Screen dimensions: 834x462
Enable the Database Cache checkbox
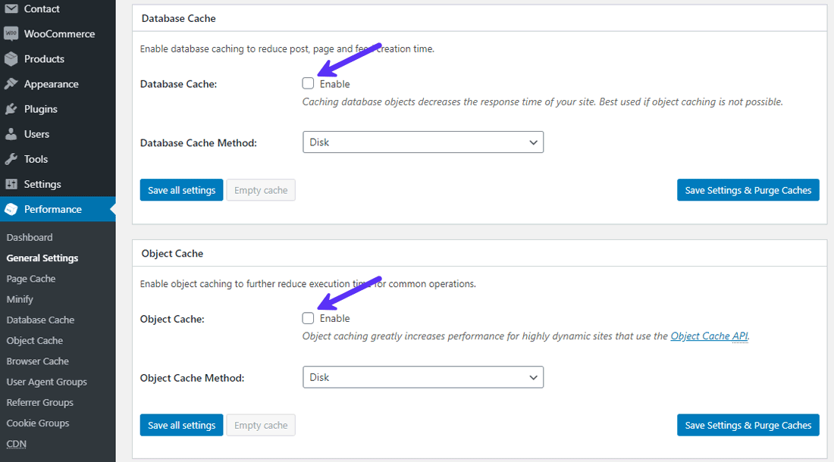tap(308, 83)
